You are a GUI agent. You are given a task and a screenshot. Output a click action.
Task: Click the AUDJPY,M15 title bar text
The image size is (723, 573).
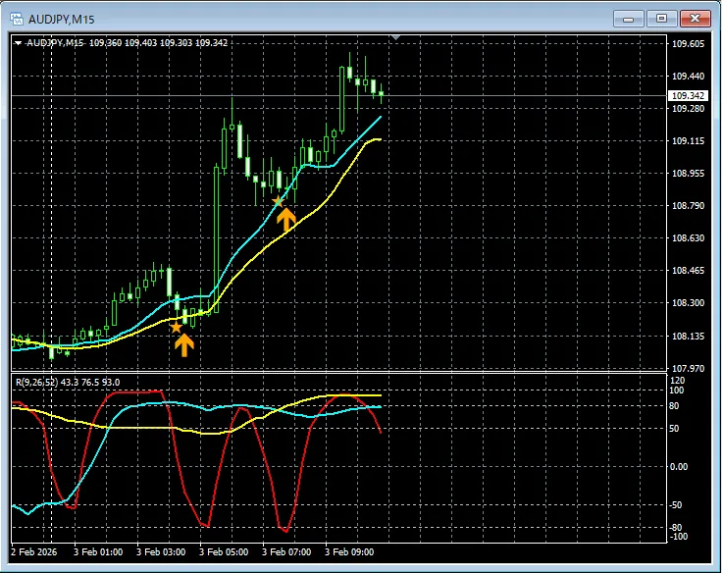point(62,19)
